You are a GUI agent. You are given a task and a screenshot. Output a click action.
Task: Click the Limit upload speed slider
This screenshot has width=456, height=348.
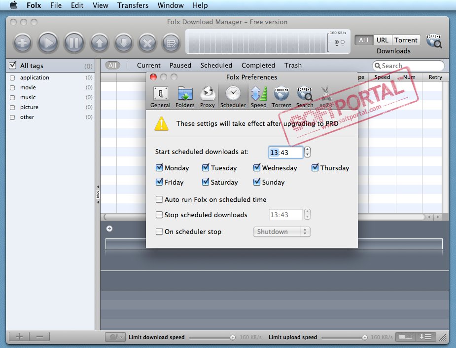pos(344,337)
